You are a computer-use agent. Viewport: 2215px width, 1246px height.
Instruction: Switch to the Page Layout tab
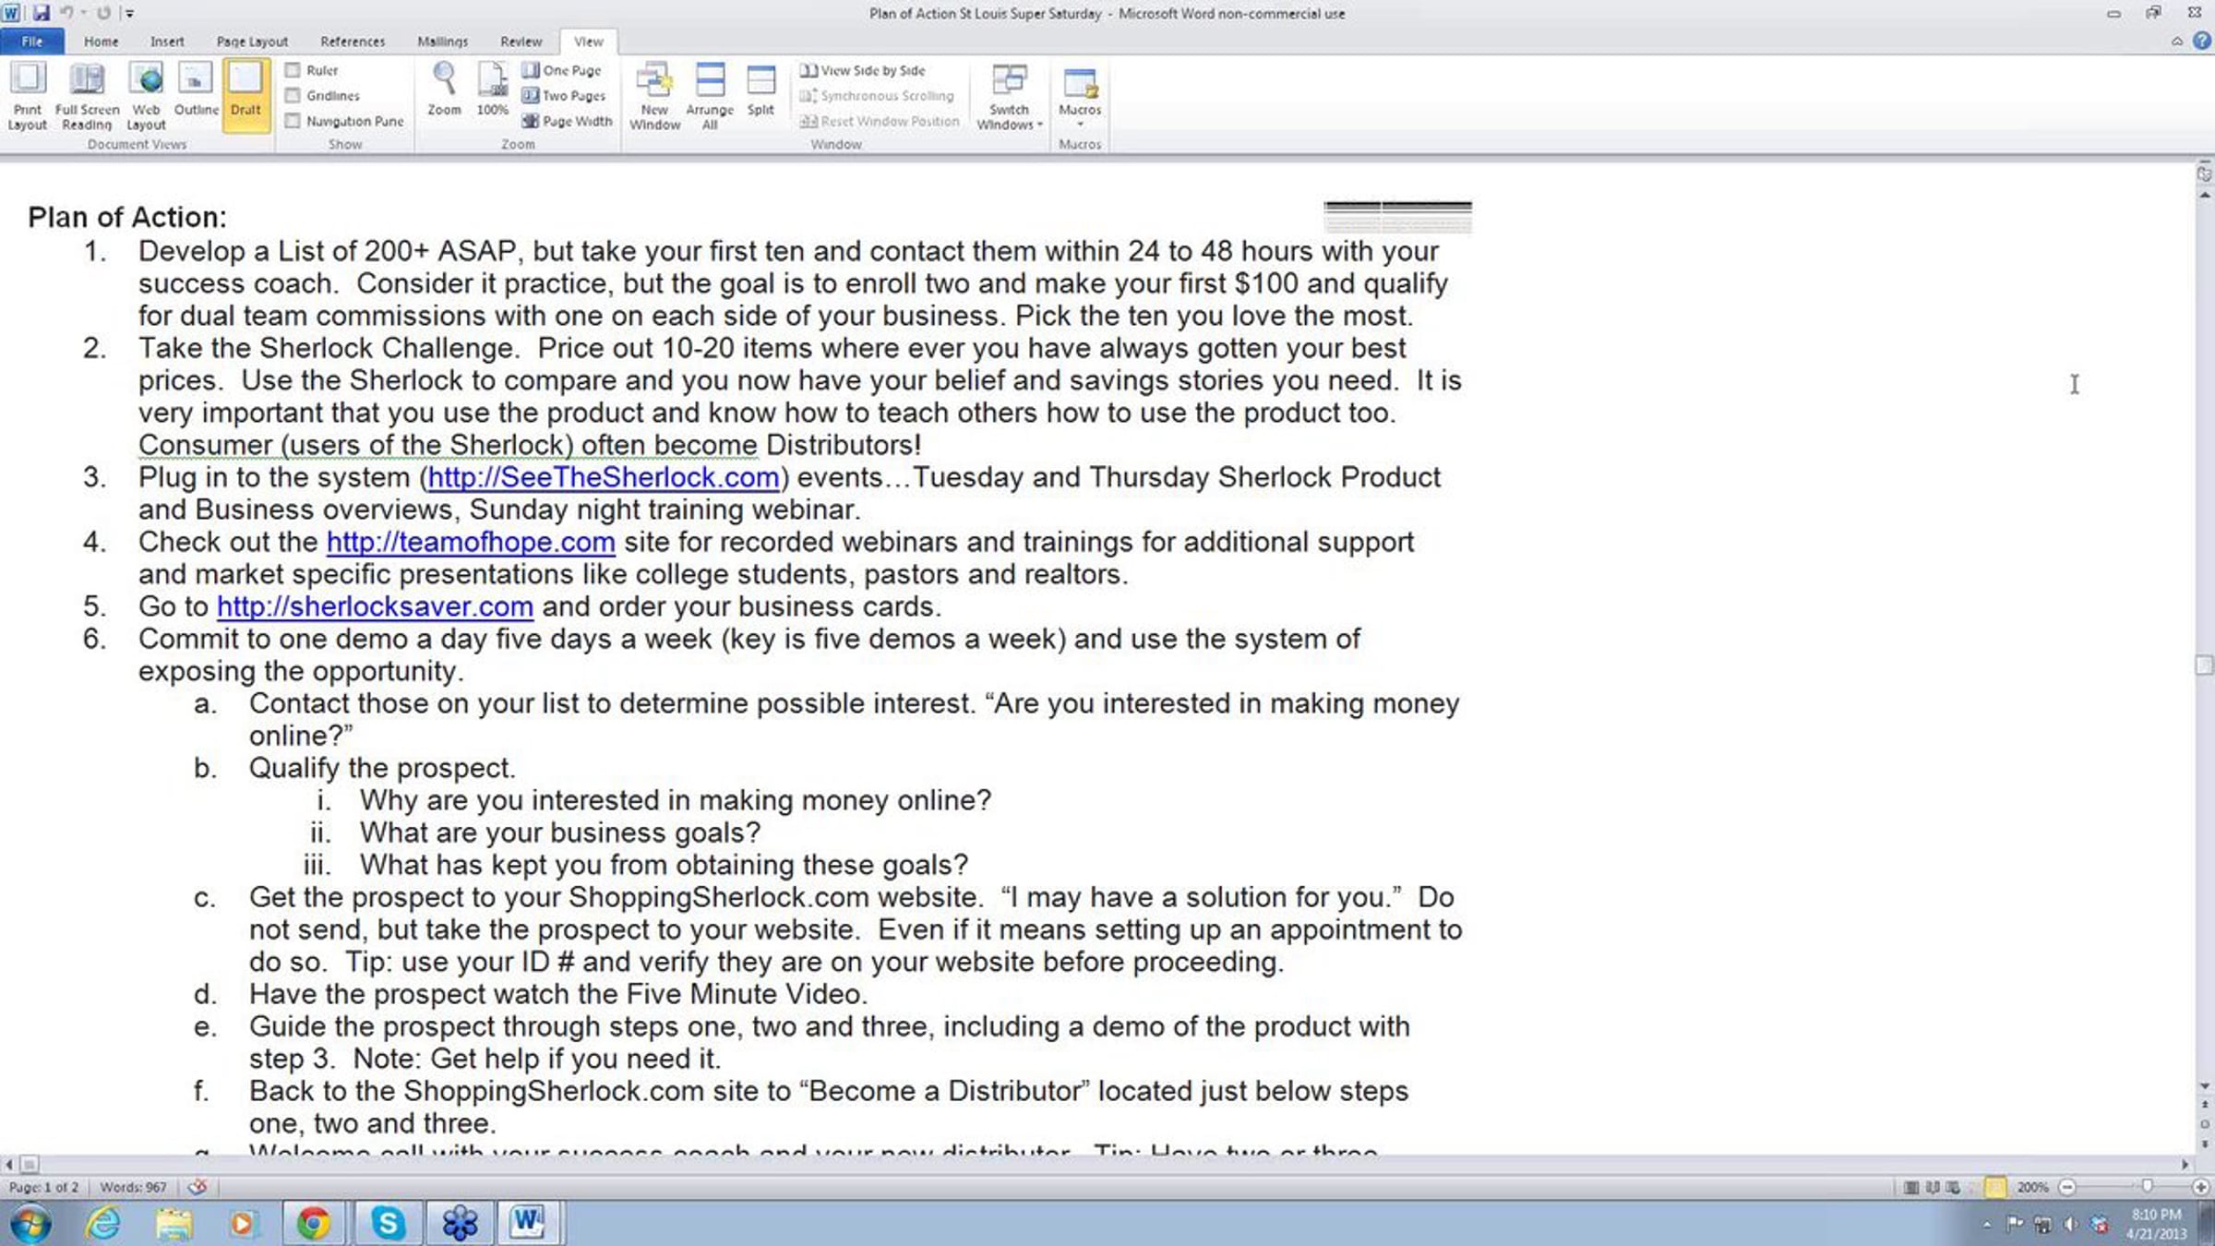tap(252, 42)
